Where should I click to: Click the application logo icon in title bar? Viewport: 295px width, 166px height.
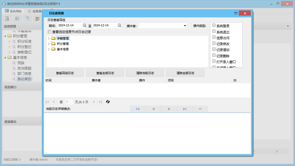(x=4, y=4)
